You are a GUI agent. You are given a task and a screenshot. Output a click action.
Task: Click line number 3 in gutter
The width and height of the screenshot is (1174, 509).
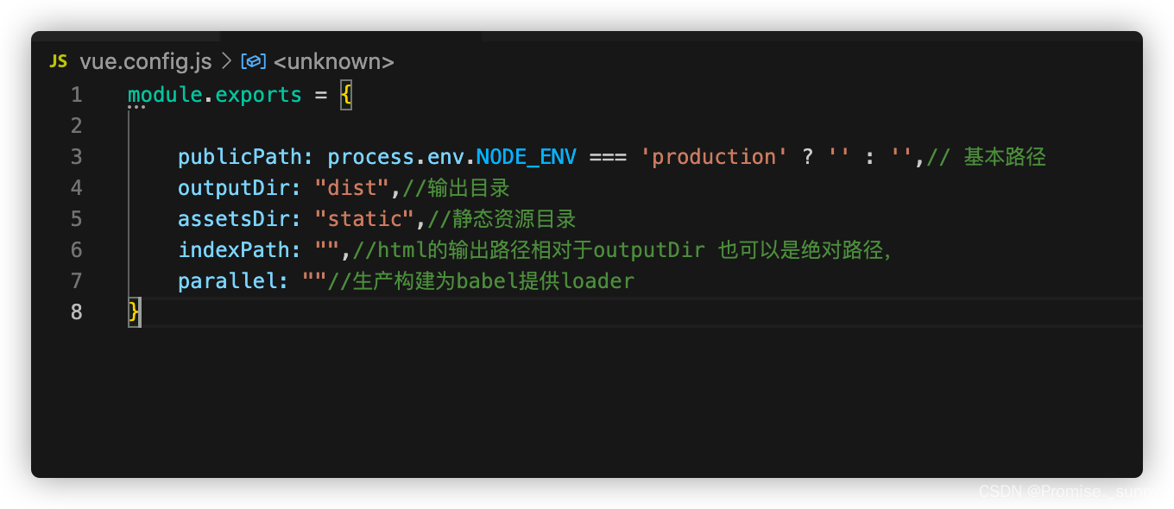(x=77, y=157)
